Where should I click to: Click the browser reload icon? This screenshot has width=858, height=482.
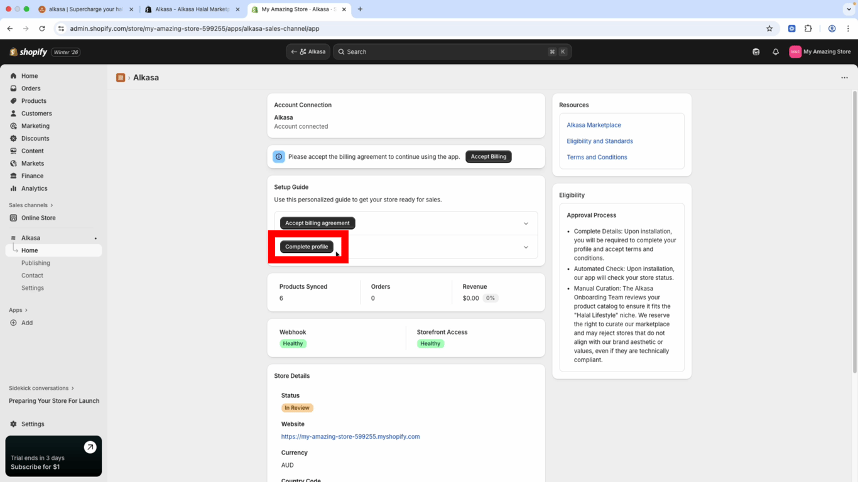coord(42,29)
